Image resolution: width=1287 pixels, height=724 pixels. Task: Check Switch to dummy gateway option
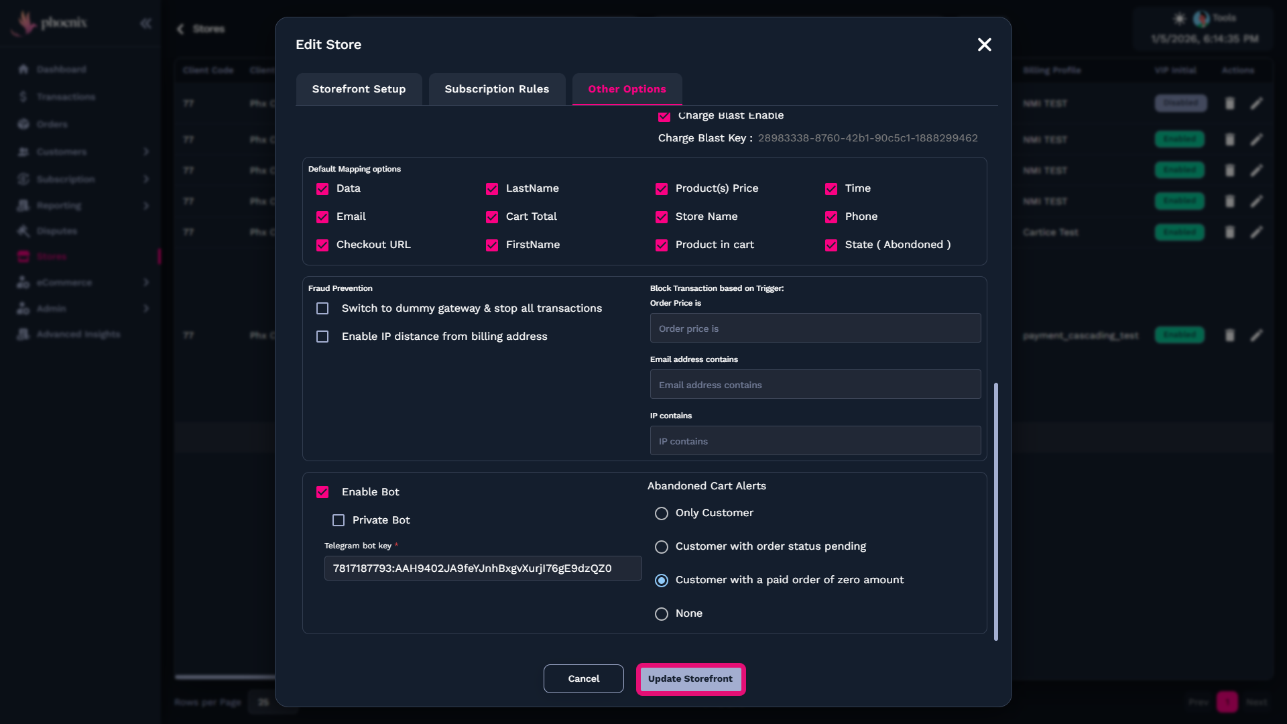point(322,308)
